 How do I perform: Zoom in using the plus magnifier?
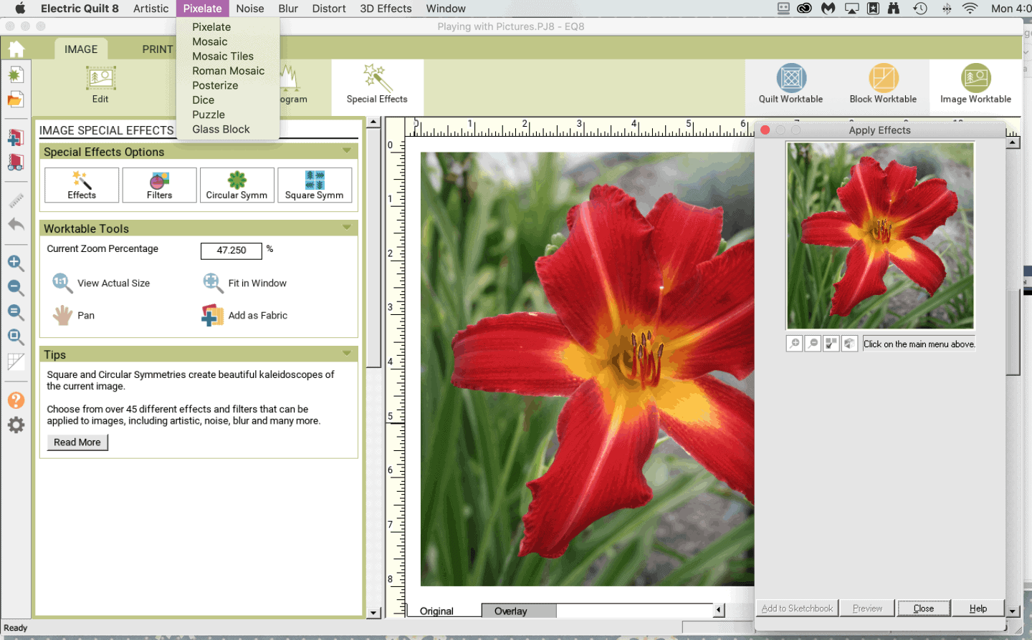click(x=16, y=263)
